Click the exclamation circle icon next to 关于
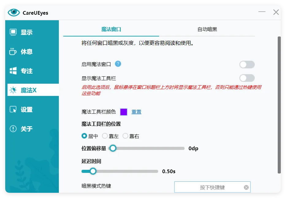Image resolution: width=286 pixels, height=198 pixels. [13, 129]
